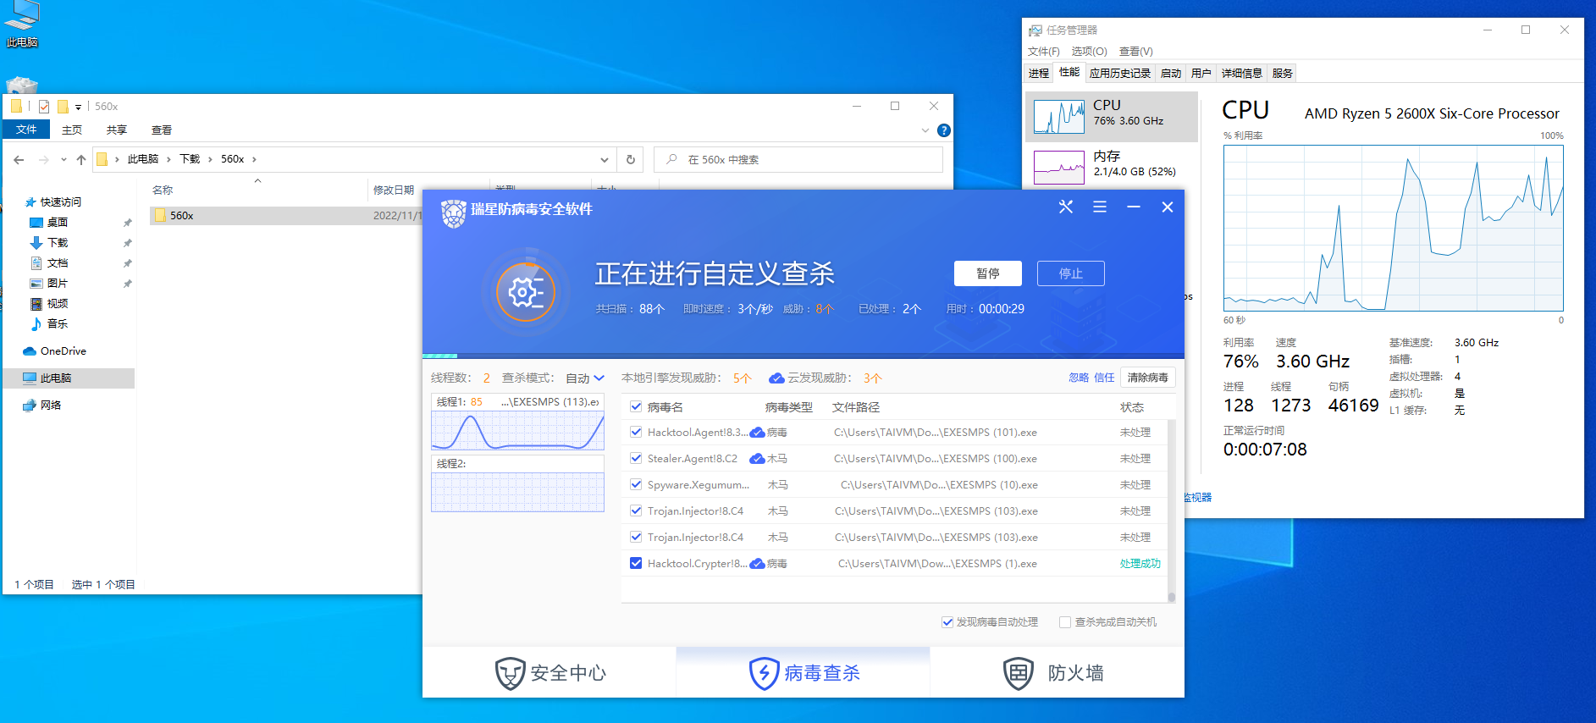Open recent locations dropdown in Explorer

coord(64,159)
